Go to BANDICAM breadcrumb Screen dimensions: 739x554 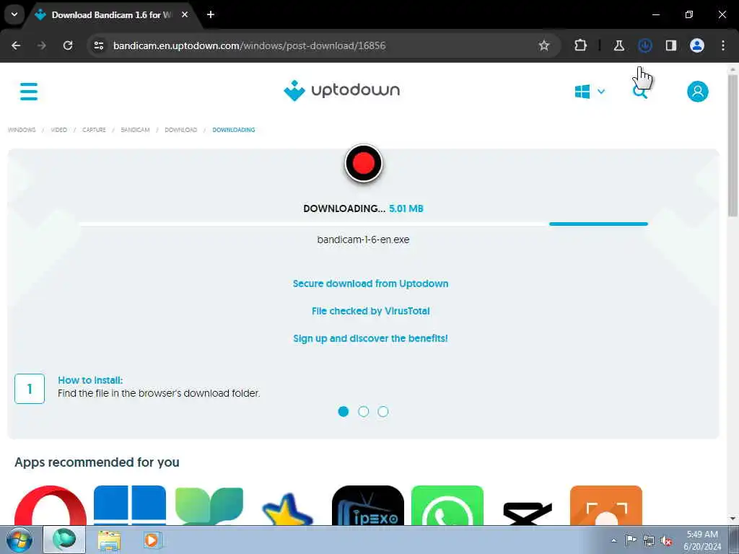pos(135,130)
